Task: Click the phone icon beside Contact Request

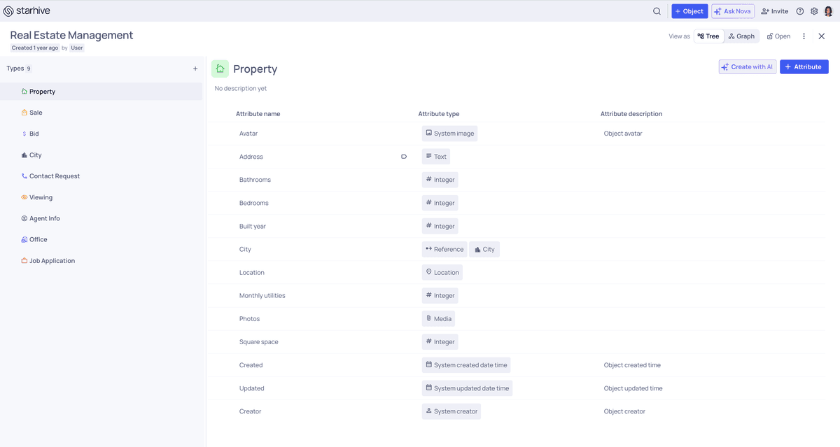Action: point(23,176)
